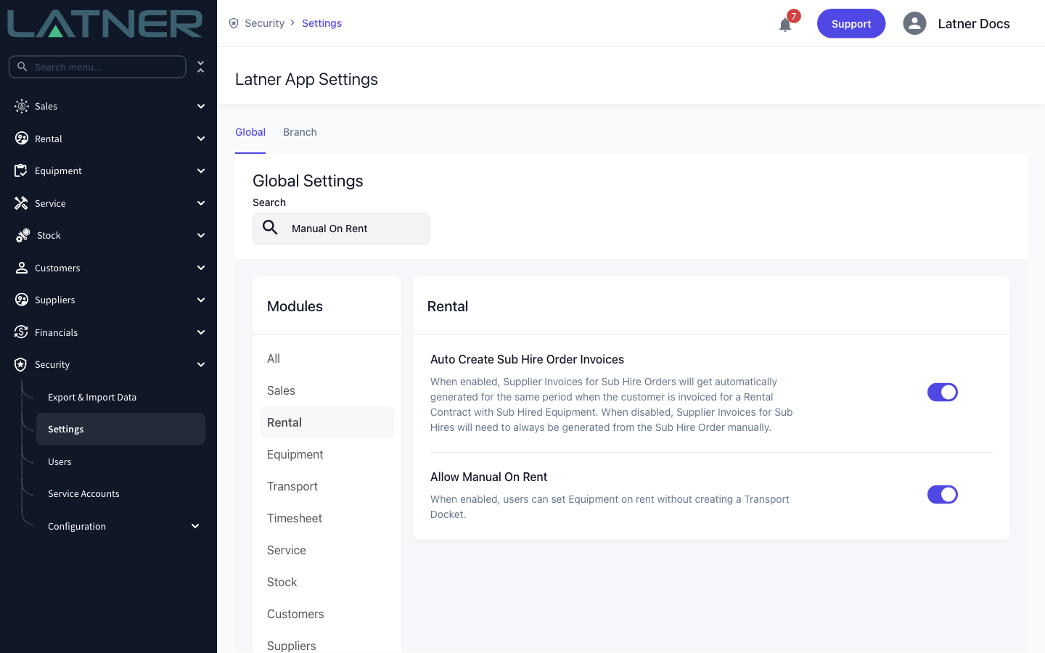Click Global Settings search field
The image size is (1045, 653).
341,229
